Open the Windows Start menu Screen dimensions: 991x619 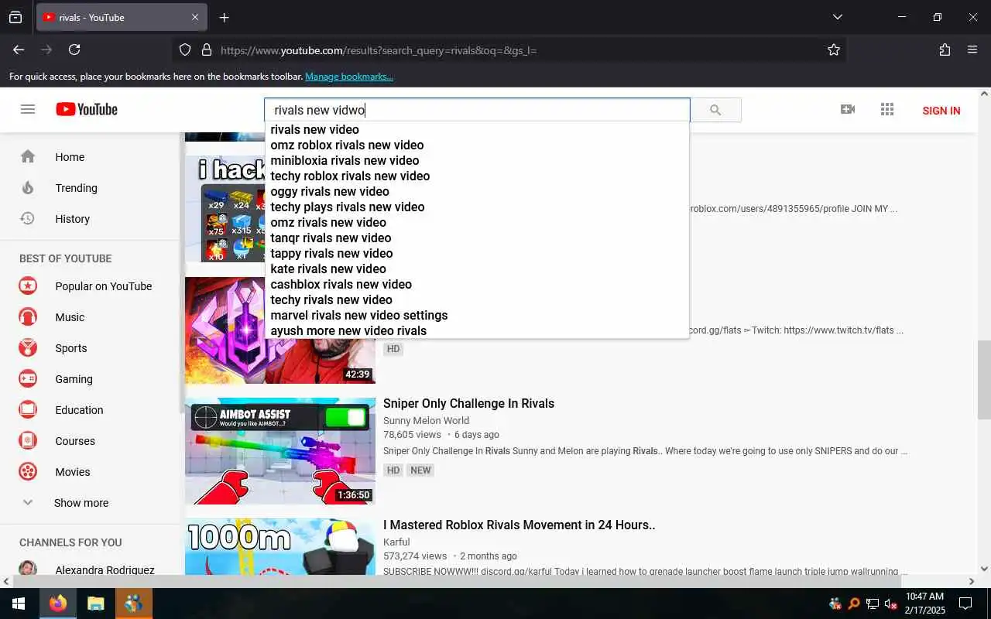pyautogui.click(x=19, y=604)
